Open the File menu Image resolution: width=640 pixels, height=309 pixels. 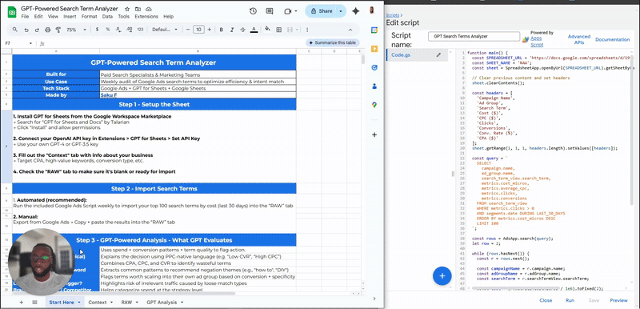[x=26, y=17]
